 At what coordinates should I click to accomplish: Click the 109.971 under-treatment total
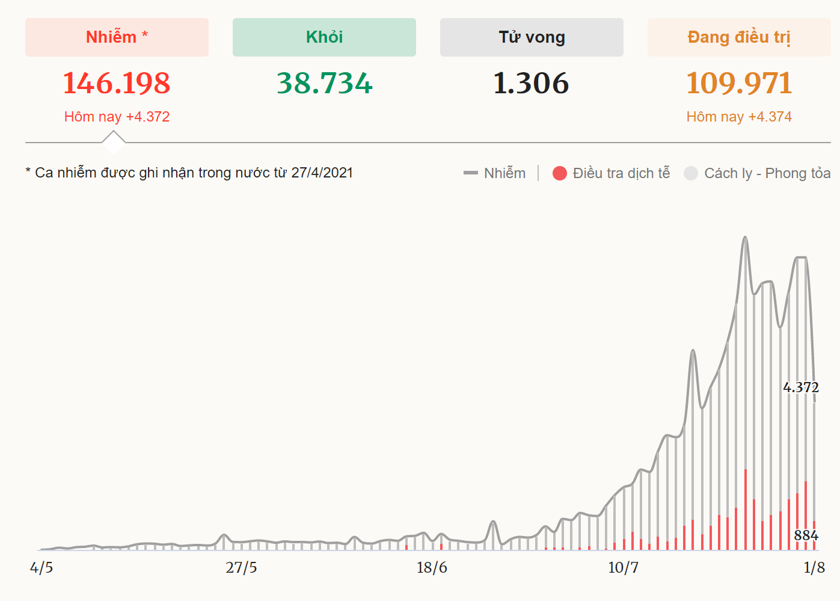click(x=739, y=83)
